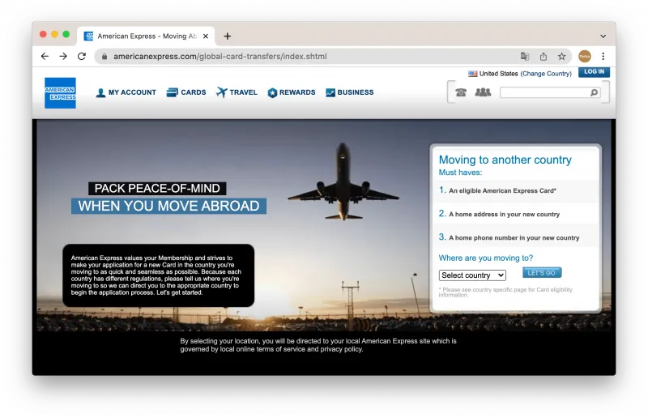Open the Business menu
This screenshot has width=648, height=418.
coord(350,92)
